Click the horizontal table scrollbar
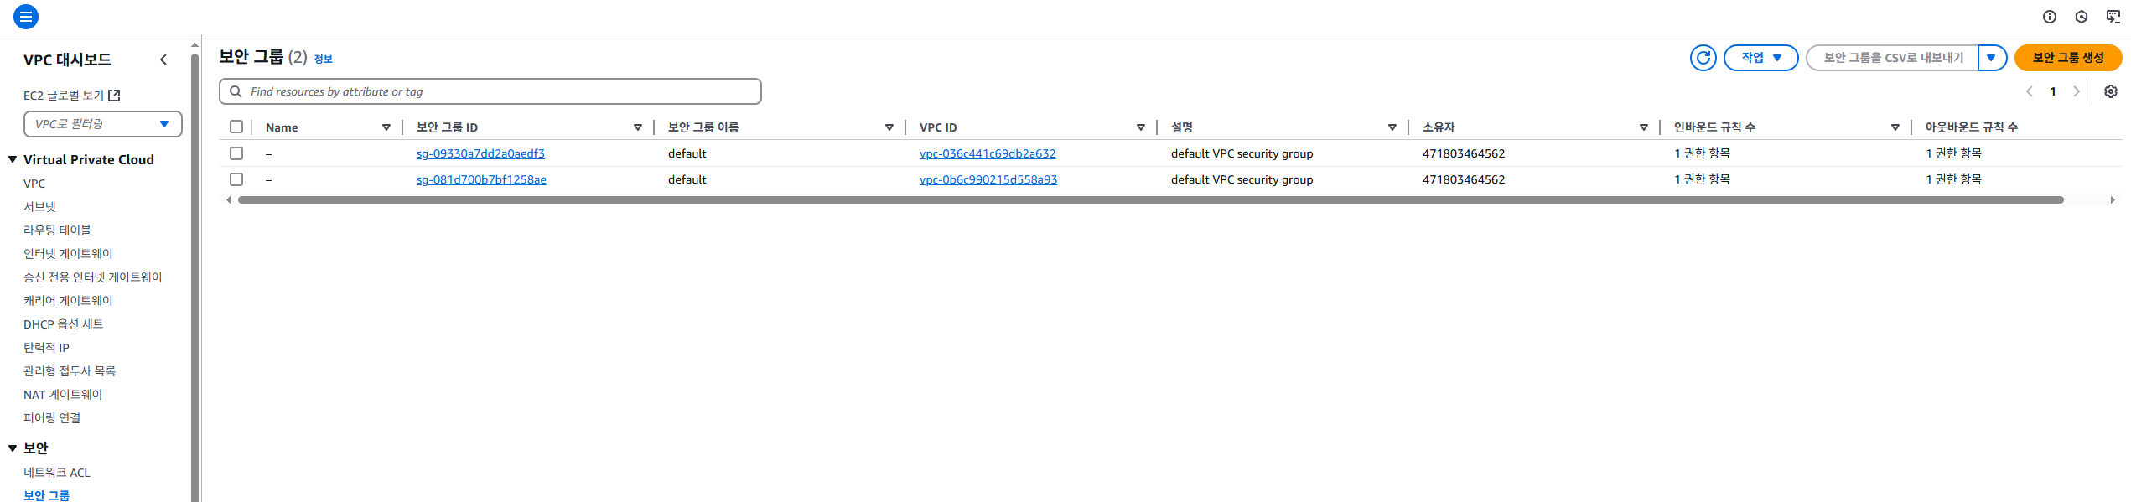The image size is (2131, 502). pyautogui.click(x=1150, y=200)
